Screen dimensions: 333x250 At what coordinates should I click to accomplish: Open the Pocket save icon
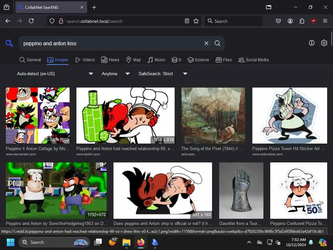278,21
